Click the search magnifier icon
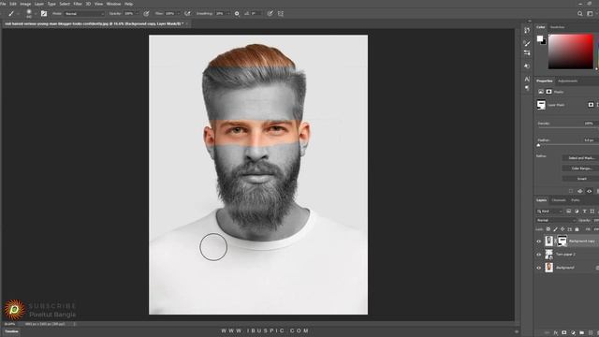 coord(580,13)
